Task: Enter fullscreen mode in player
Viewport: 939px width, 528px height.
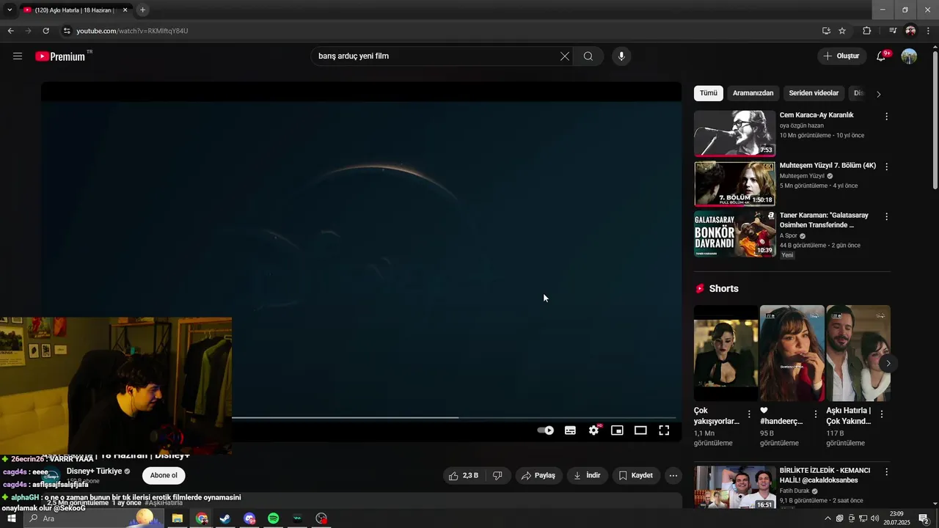Action: 664,430
